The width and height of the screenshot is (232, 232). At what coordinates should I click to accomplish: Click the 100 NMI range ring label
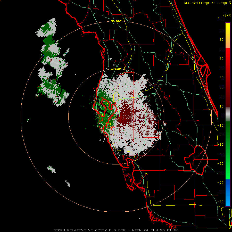point(116,21)
